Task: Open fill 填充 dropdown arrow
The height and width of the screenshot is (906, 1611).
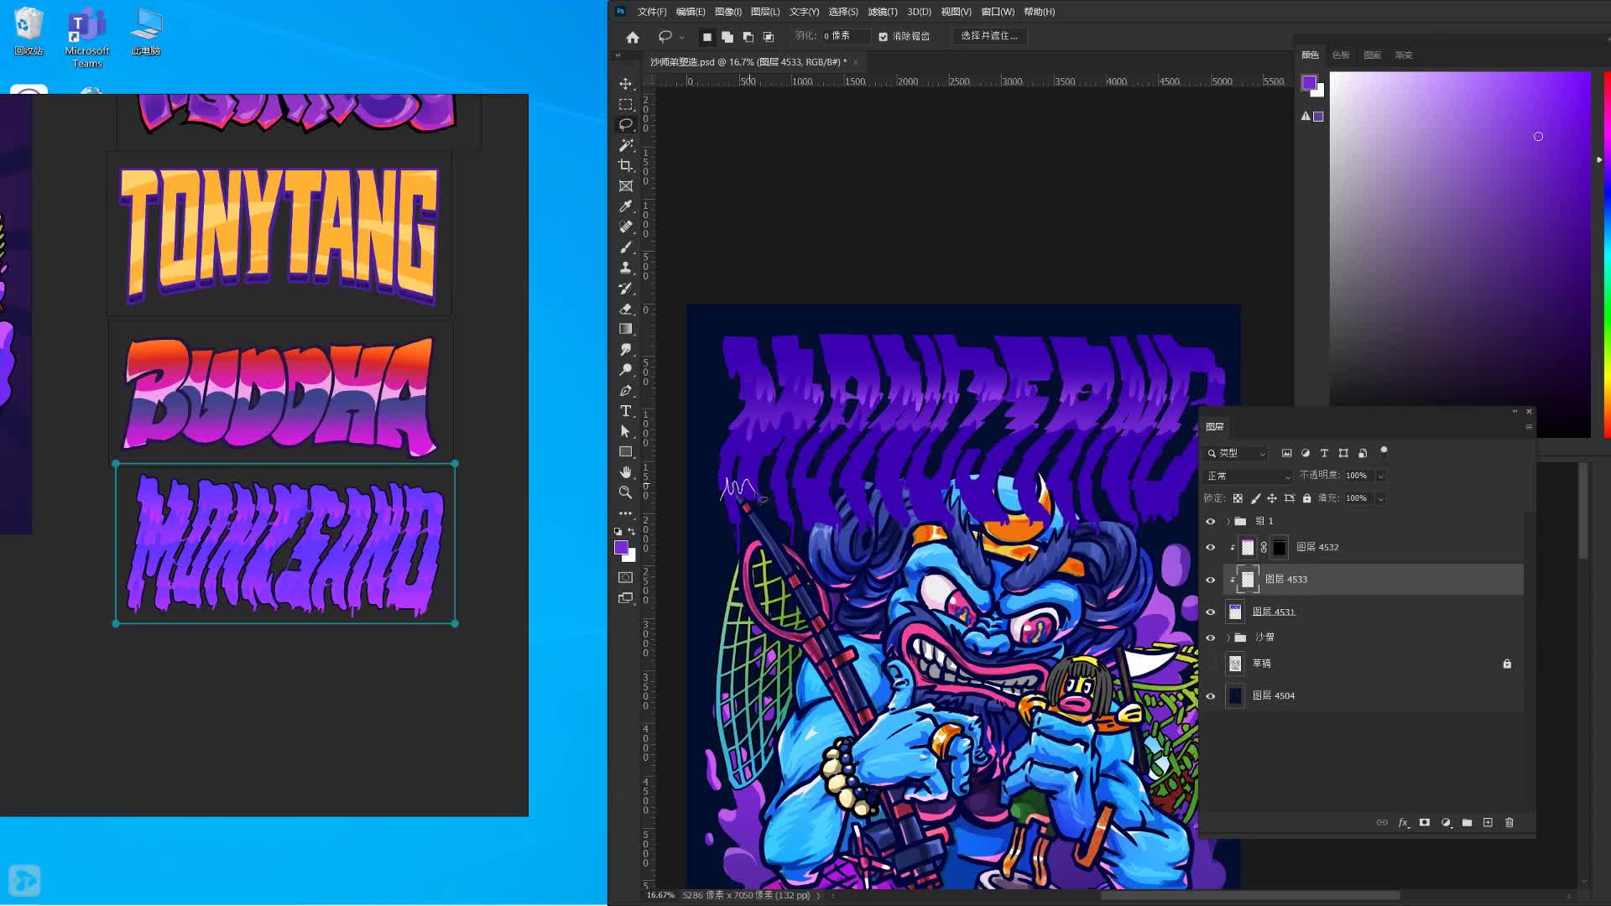Action: (1380, 498)
